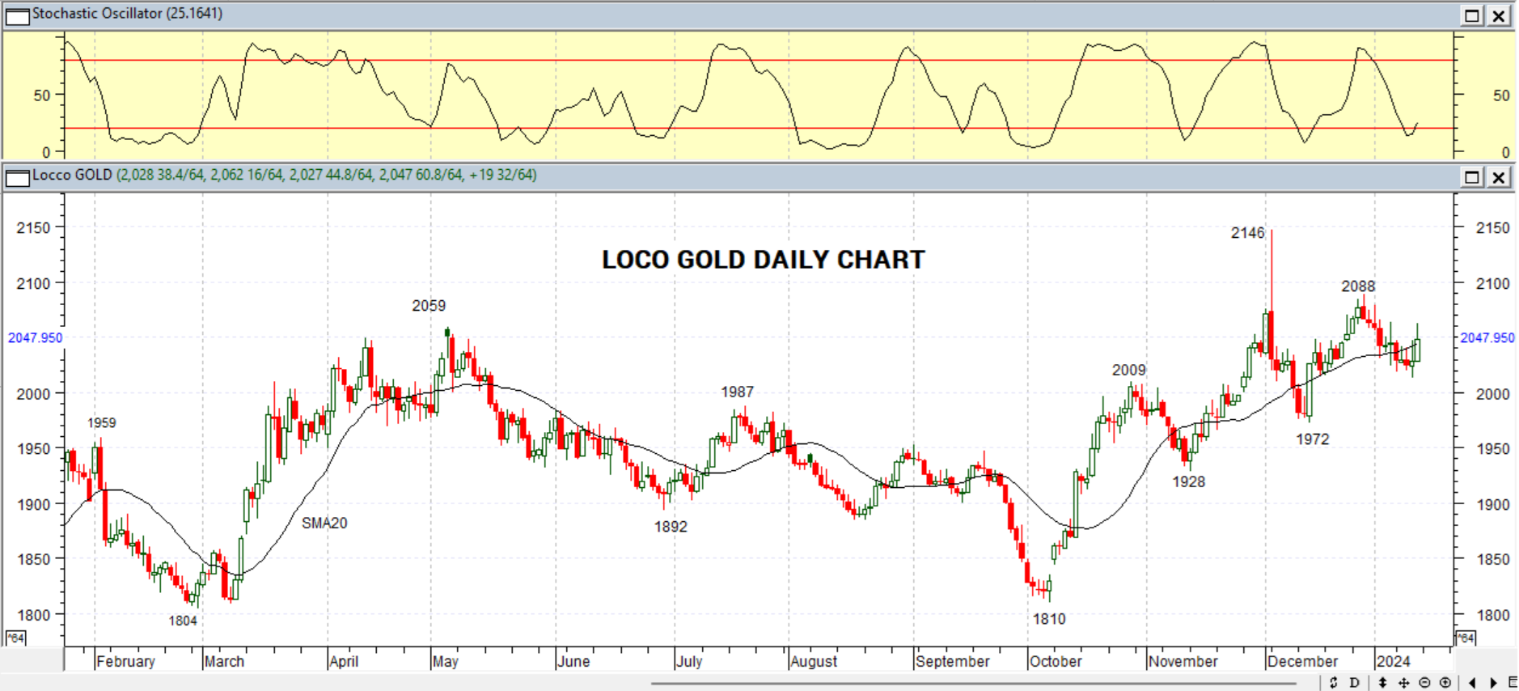Maximize the Locco GOLD chart panel
1519x691 pixels.
(x=1472, y=177)
